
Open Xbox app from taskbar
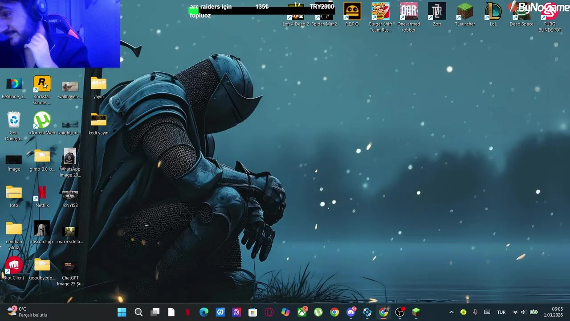[x=302, y=312]
